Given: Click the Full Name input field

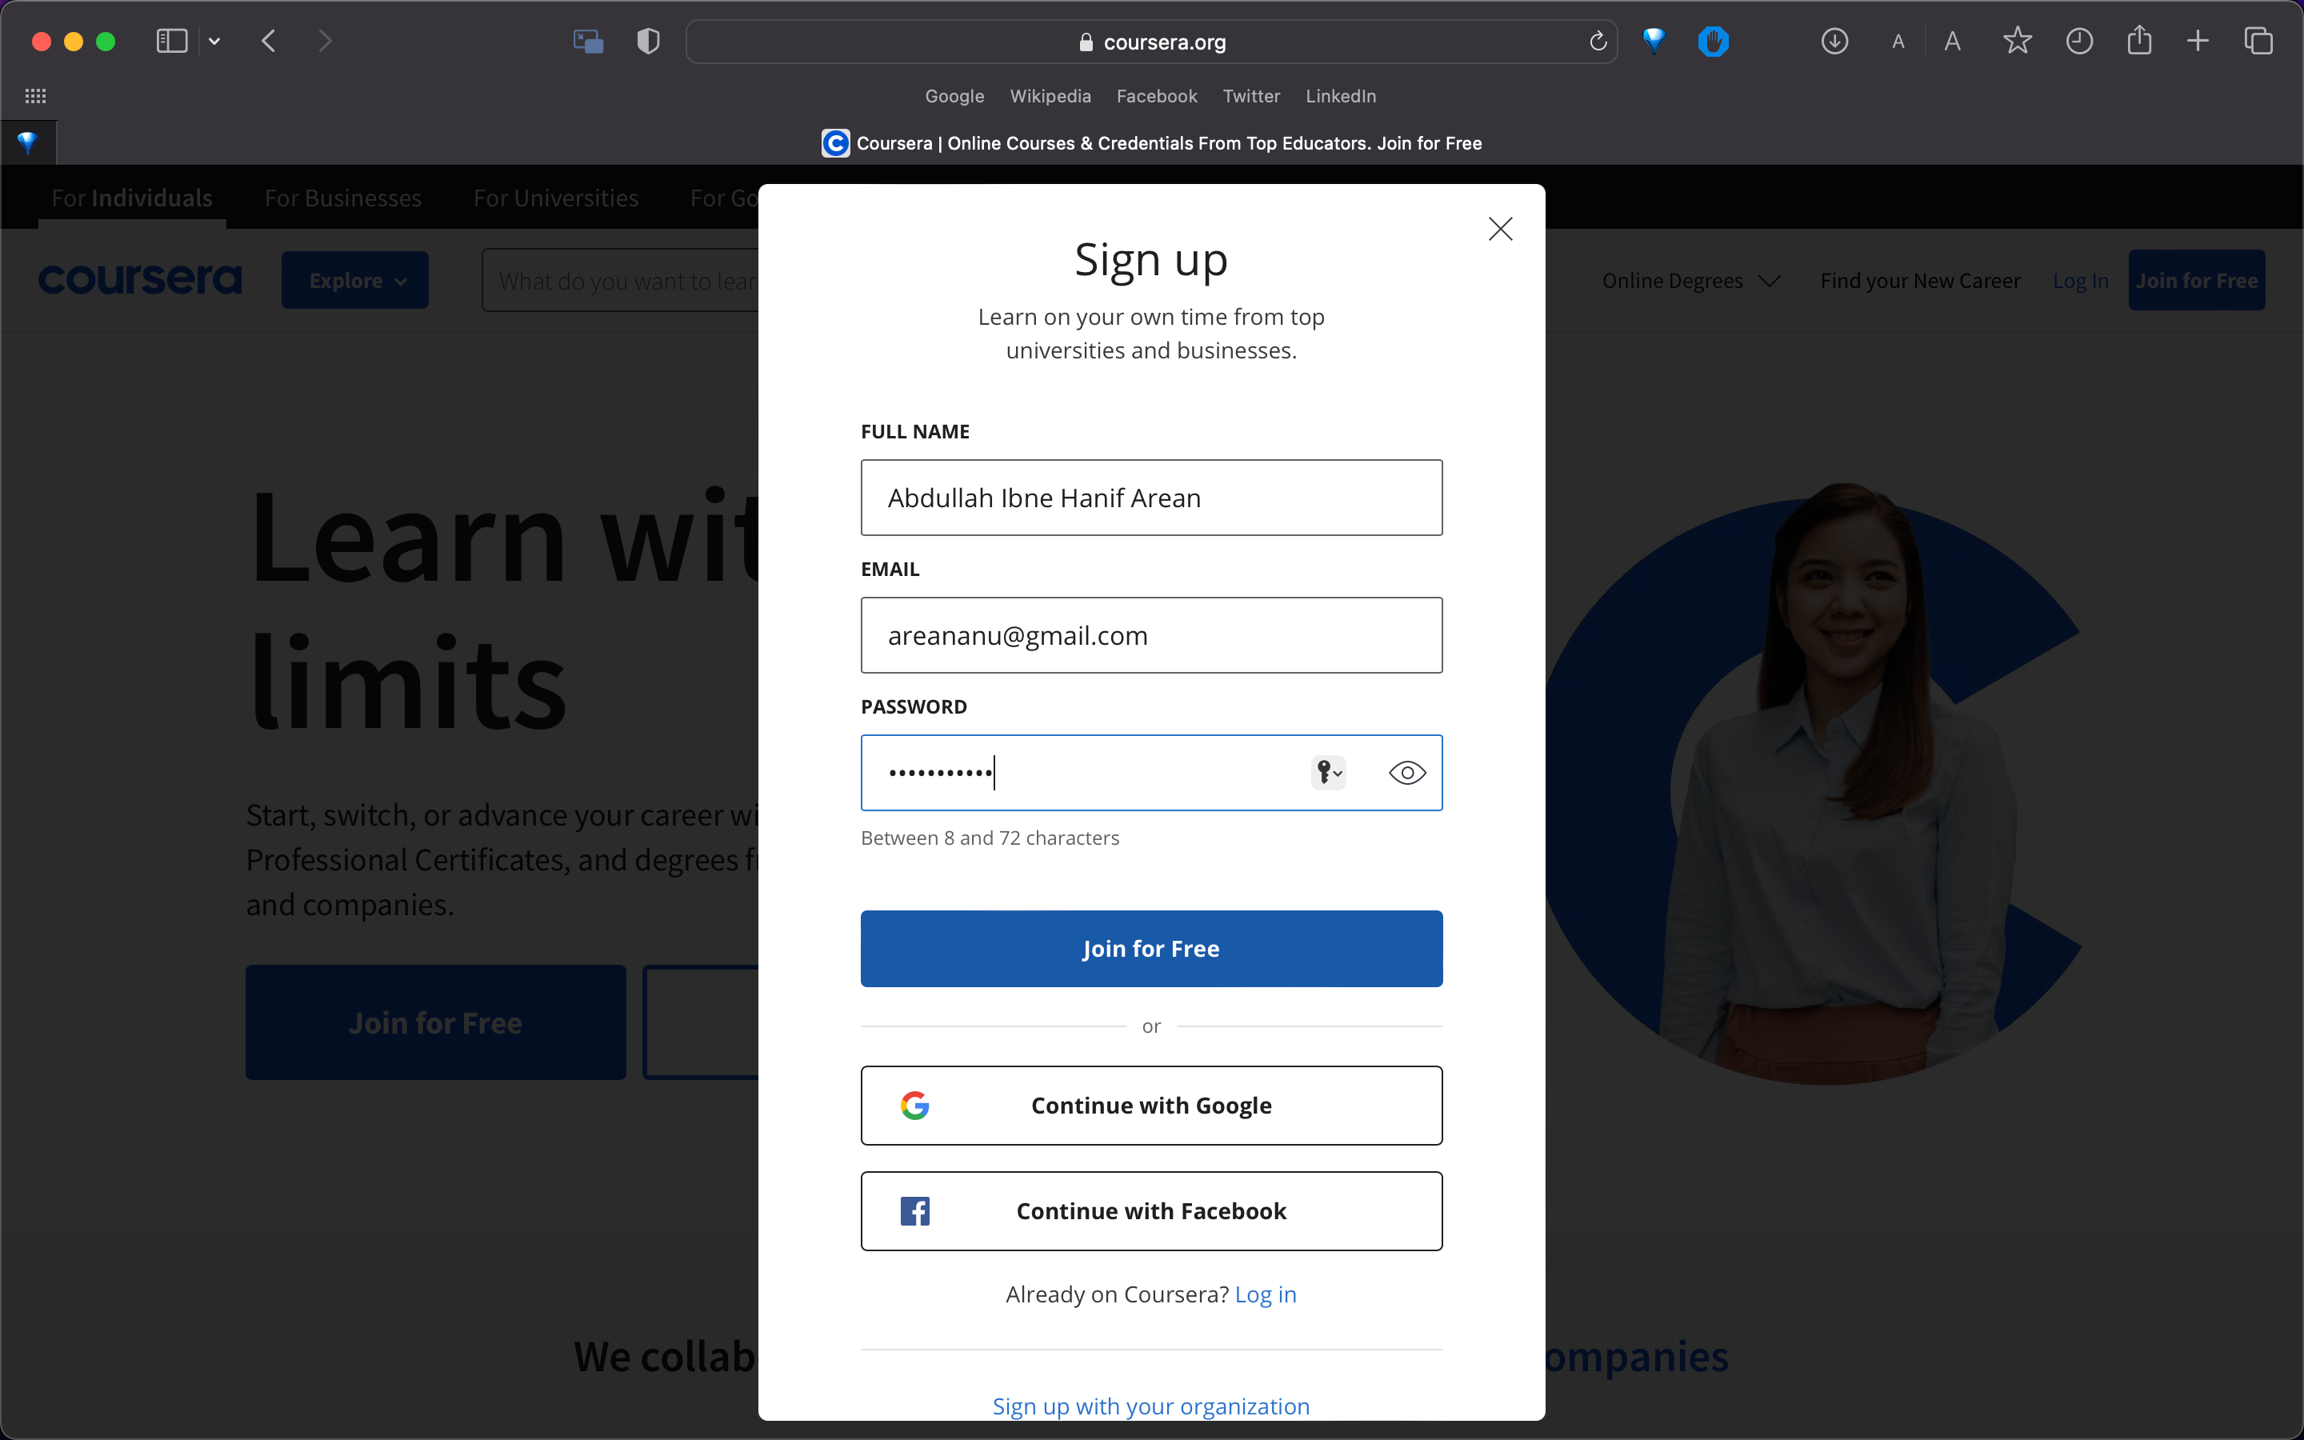Looking at the screenshot, I should pyautogui.click(x=1151, y=496).
